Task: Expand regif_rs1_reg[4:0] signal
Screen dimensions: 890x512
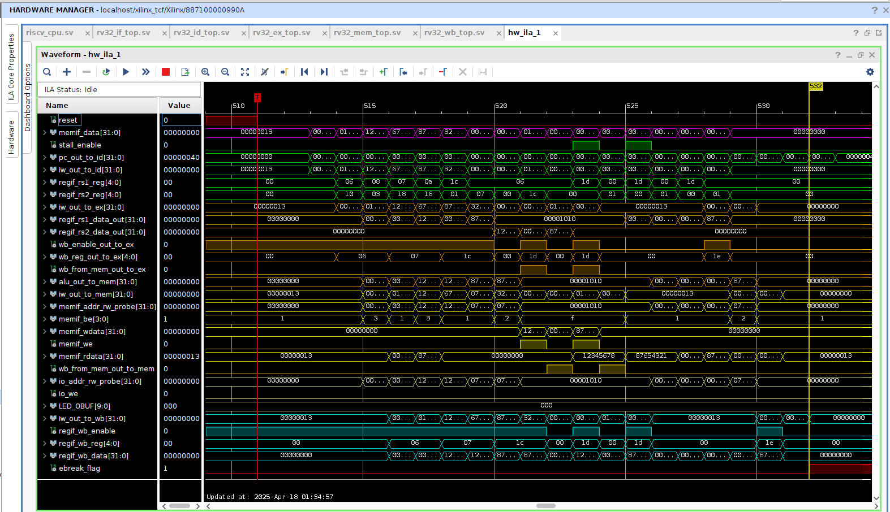Action: tap(45, 183)
